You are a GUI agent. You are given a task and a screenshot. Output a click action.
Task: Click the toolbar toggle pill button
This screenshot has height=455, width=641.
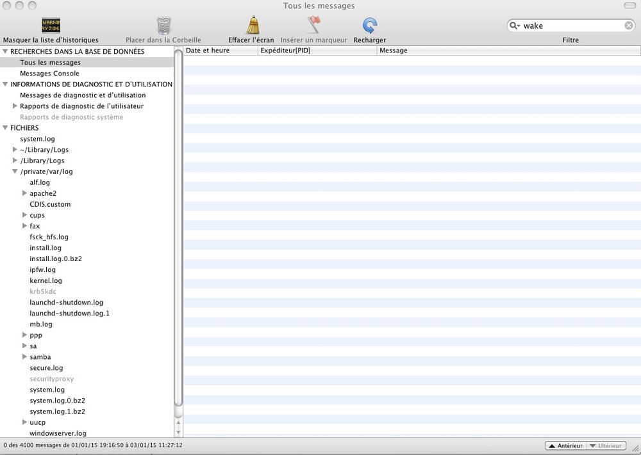pos(629,6)
